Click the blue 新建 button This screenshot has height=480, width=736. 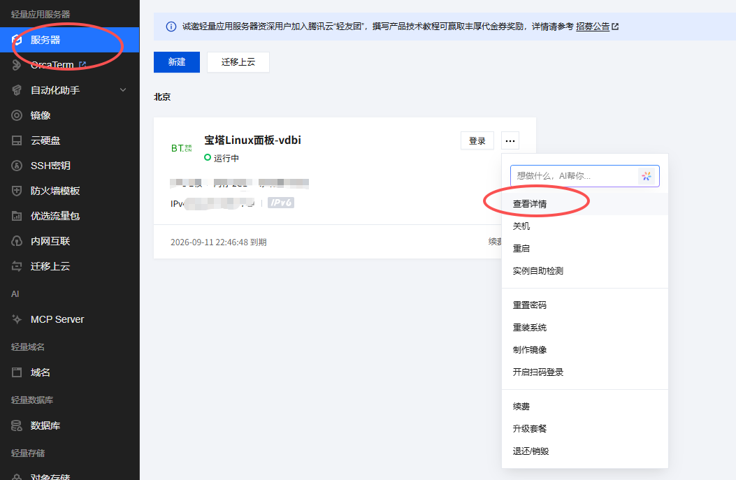point(177,62)
